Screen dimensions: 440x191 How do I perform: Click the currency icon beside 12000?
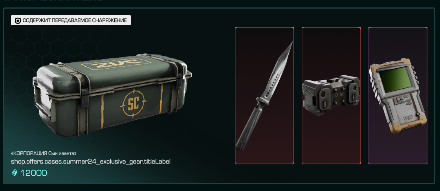(14, 173)
